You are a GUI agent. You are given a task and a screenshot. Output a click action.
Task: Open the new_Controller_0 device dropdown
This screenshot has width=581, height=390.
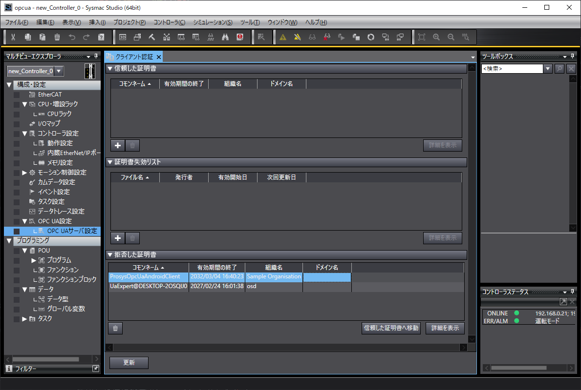[59, 71]
